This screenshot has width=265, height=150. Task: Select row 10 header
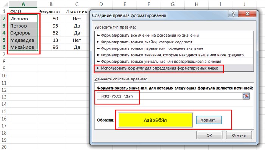pyautogui.click(x=4, y=76)
